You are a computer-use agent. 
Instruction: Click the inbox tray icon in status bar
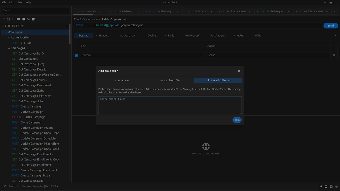[326, 186]
